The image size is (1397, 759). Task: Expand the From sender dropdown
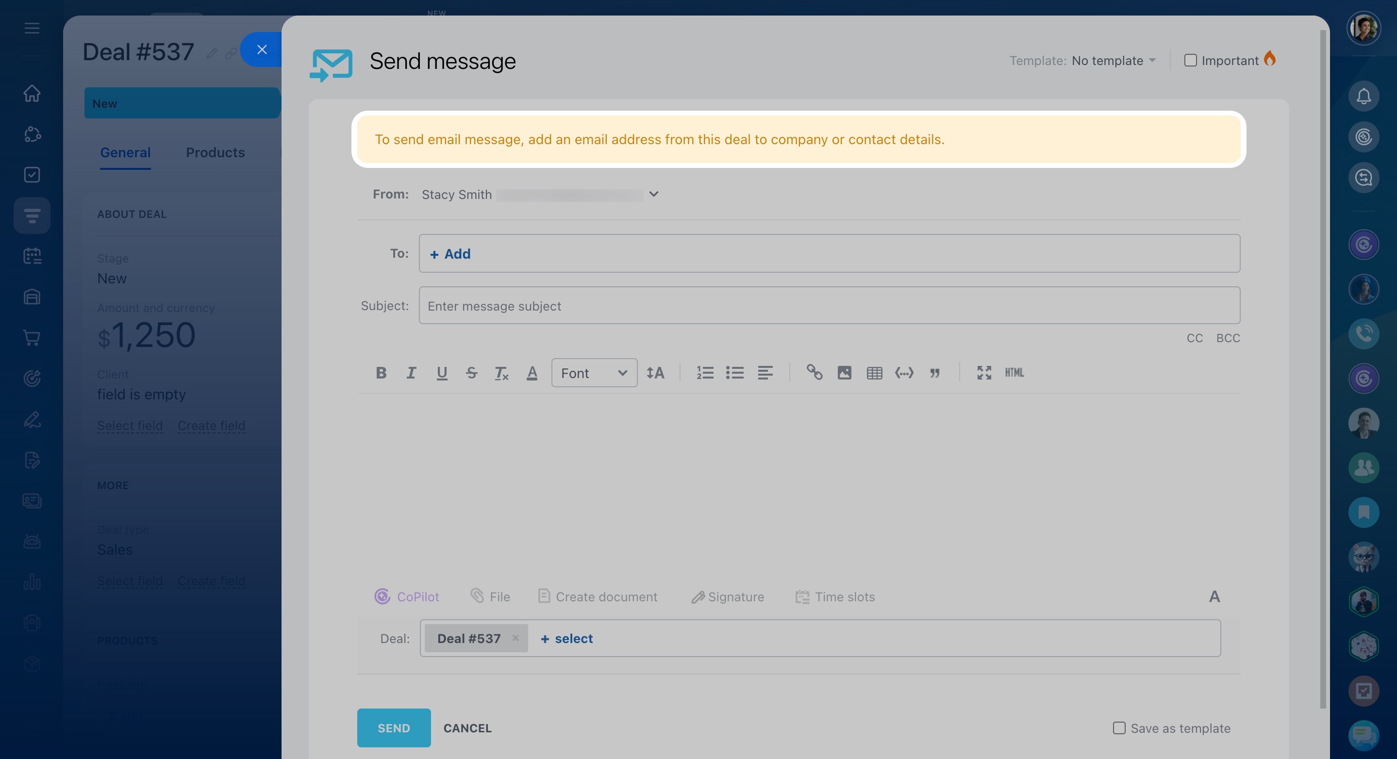pyautogui.click(x=653, y=194)
